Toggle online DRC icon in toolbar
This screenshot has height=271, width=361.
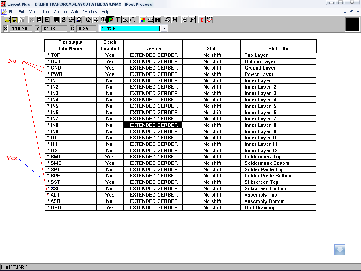[x=150, y=20]
